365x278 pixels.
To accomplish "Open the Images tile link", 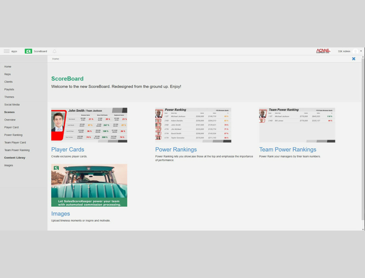I will 61,213.
